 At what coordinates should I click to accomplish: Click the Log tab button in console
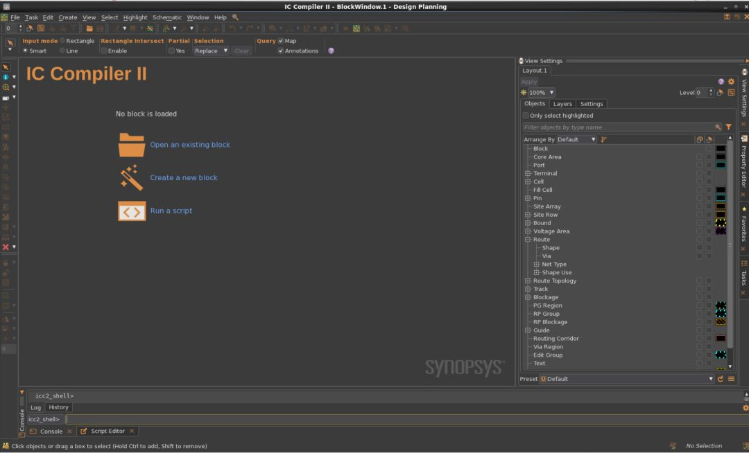click(x=36, y=407)
